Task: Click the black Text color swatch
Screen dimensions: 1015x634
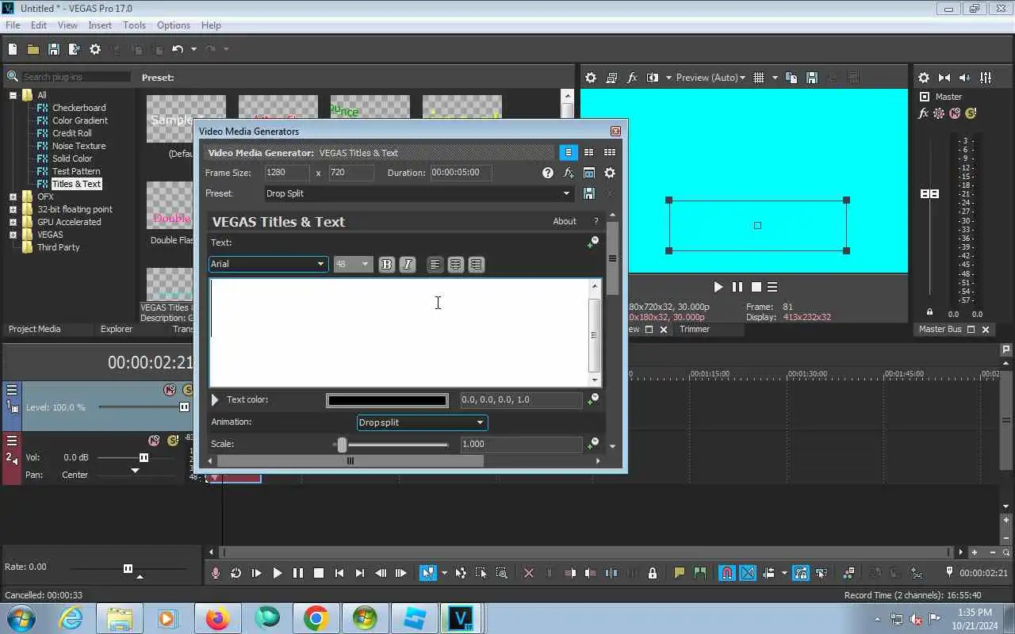Action: pos(387,400)
